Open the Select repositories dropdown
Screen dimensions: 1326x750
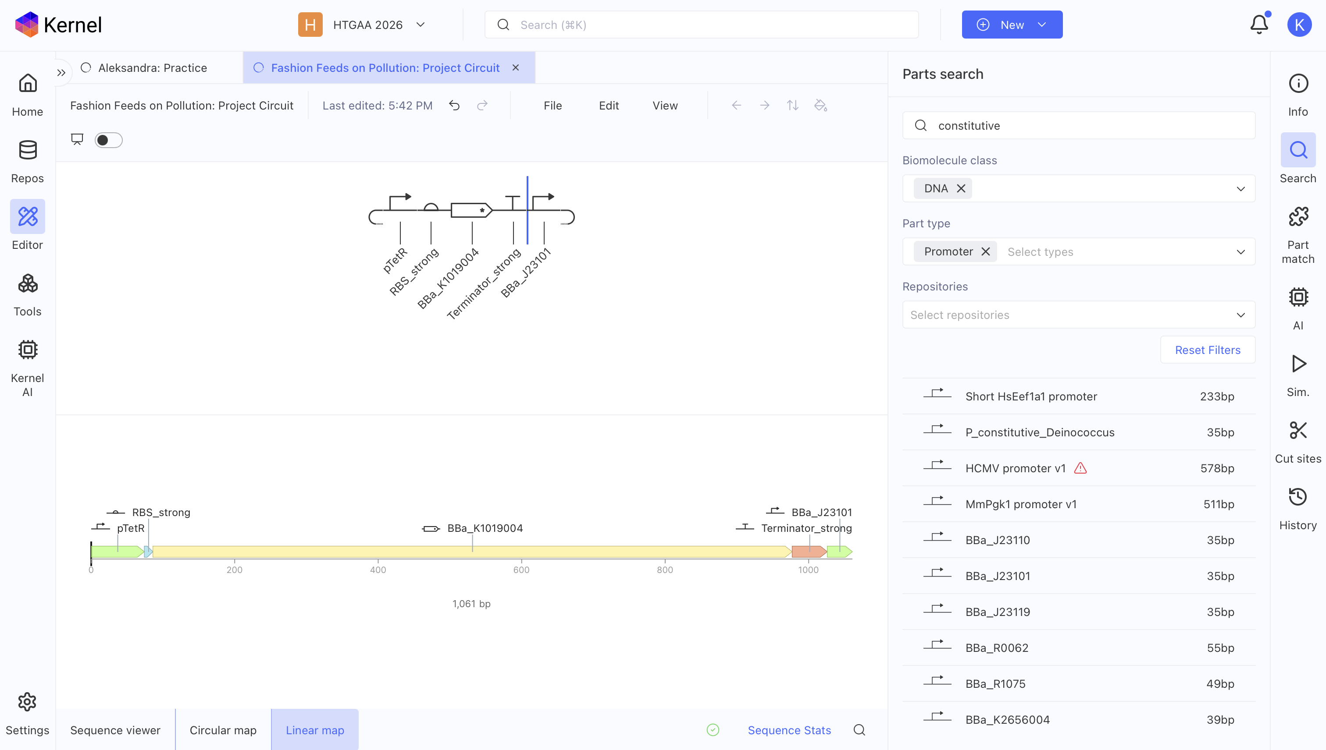tap(1079, 315)
